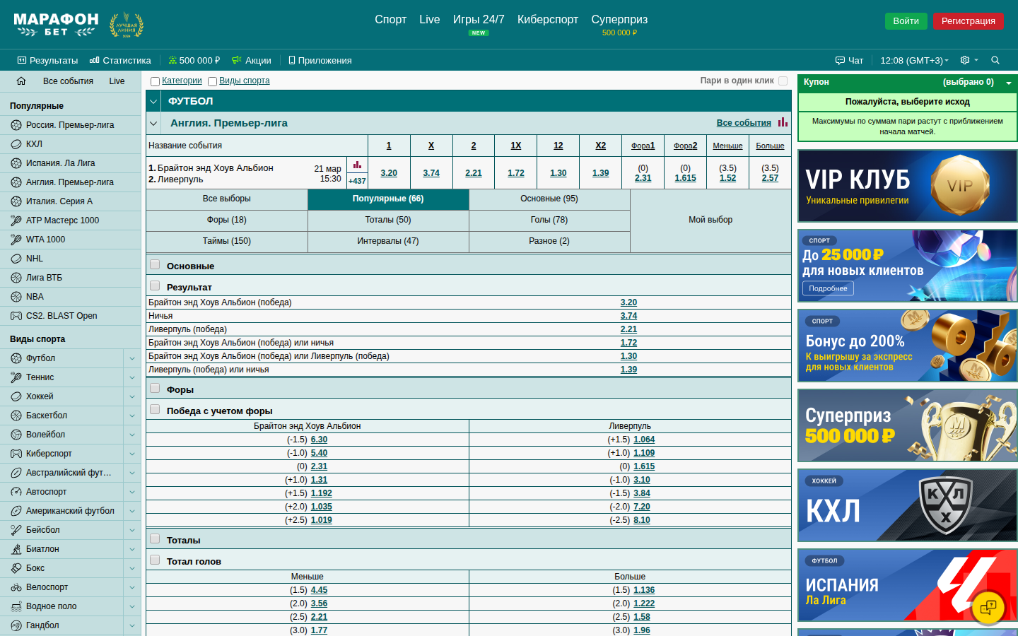Screen dimensions: 1018x636
Task: Open match statistics chart icon beside Brighton
Action: 357,165
